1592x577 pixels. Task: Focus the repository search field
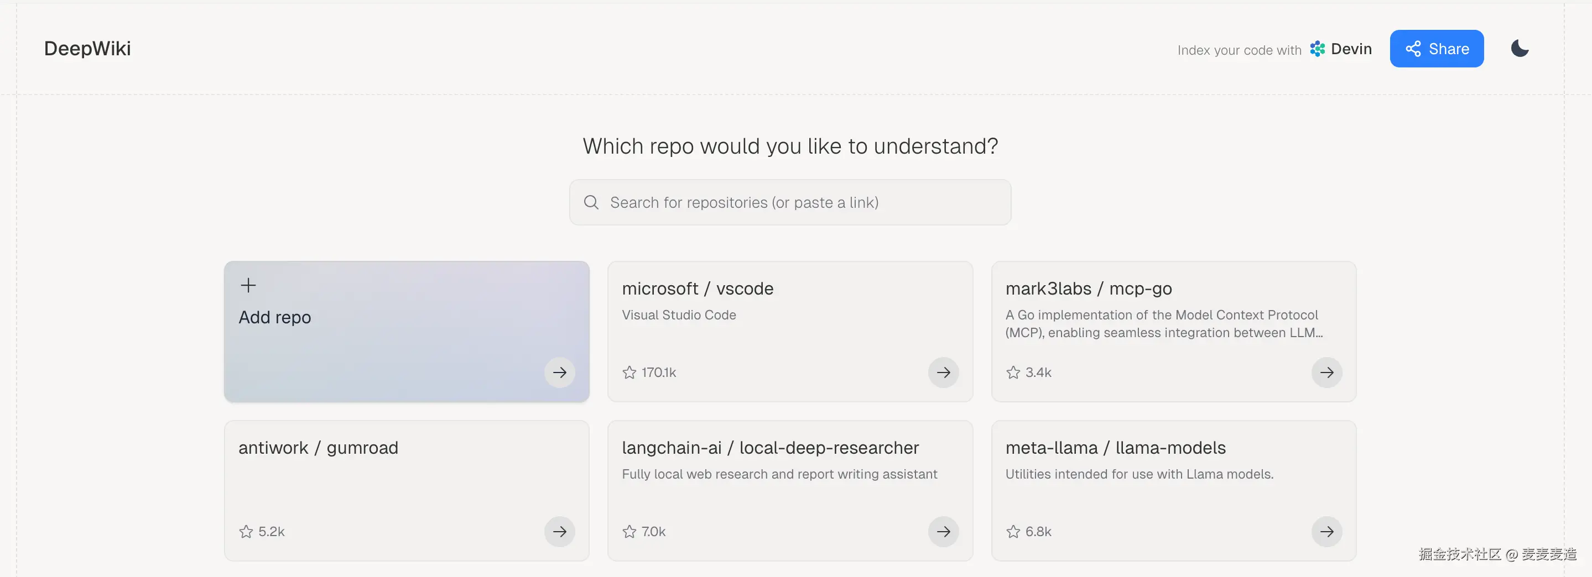797,203
